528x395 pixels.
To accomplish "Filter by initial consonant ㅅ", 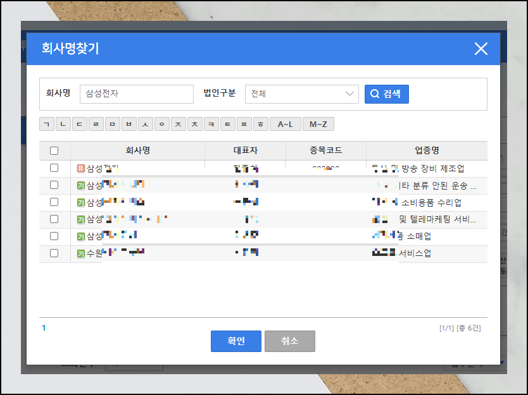I will pyautogui.click(x=146, y=124).
